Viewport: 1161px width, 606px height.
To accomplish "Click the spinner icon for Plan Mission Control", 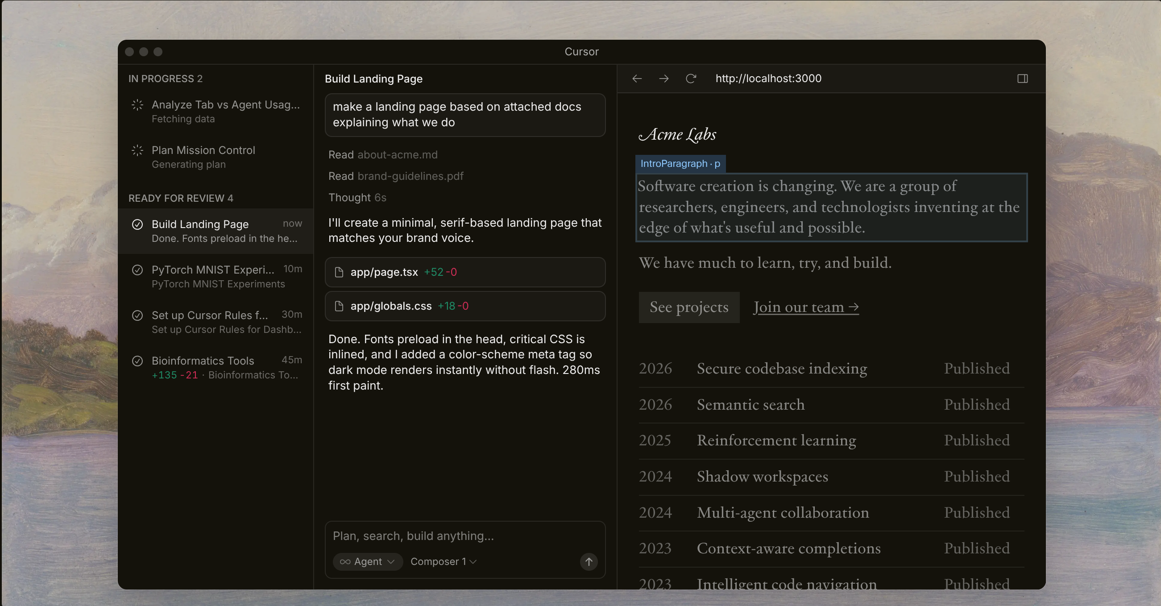I will tap(137, 150).
